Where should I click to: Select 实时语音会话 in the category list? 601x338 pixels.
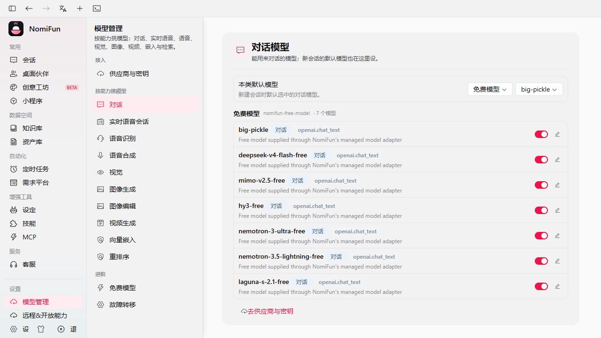(146, 122)
